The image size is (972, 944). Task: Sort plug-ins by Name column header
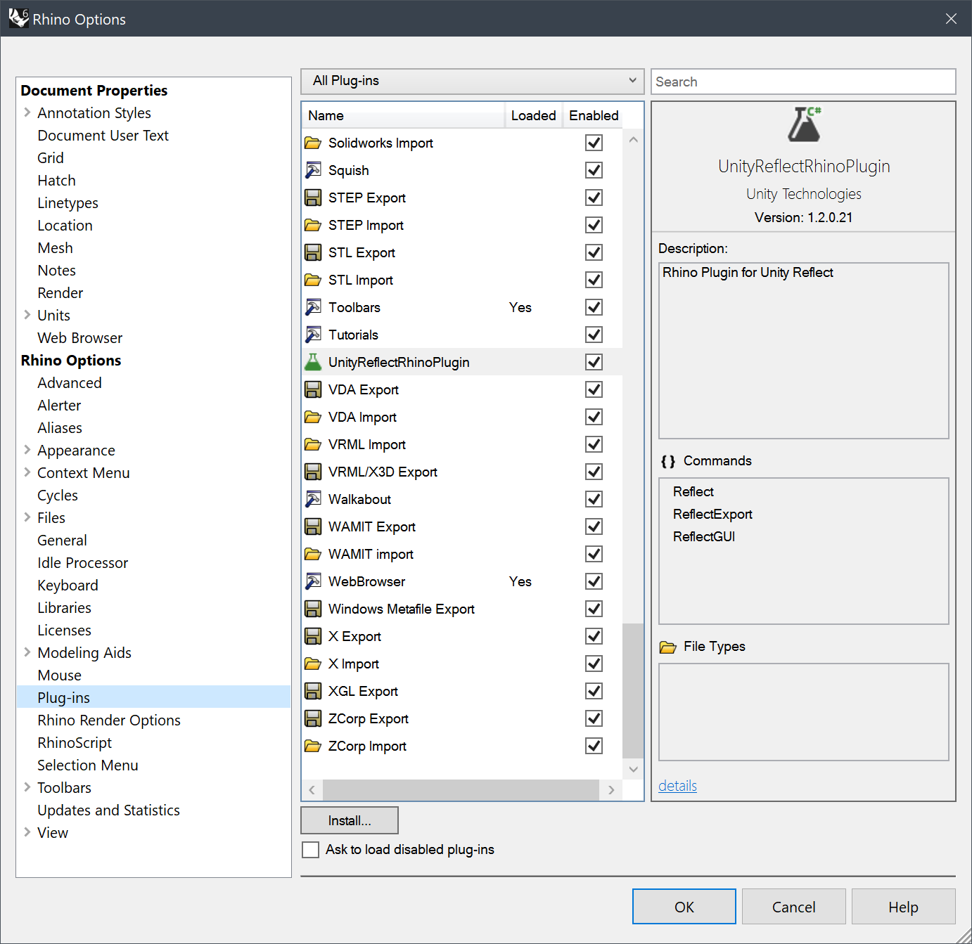point(404,115)
